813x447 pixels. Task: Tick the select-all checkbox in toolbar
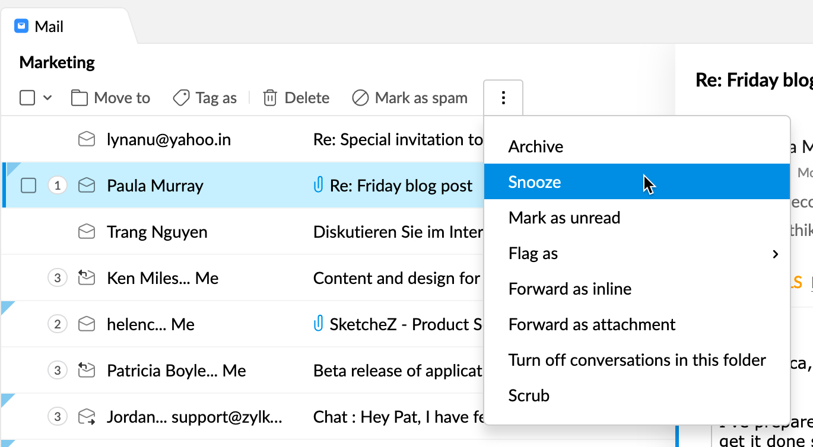pos(27,98)
